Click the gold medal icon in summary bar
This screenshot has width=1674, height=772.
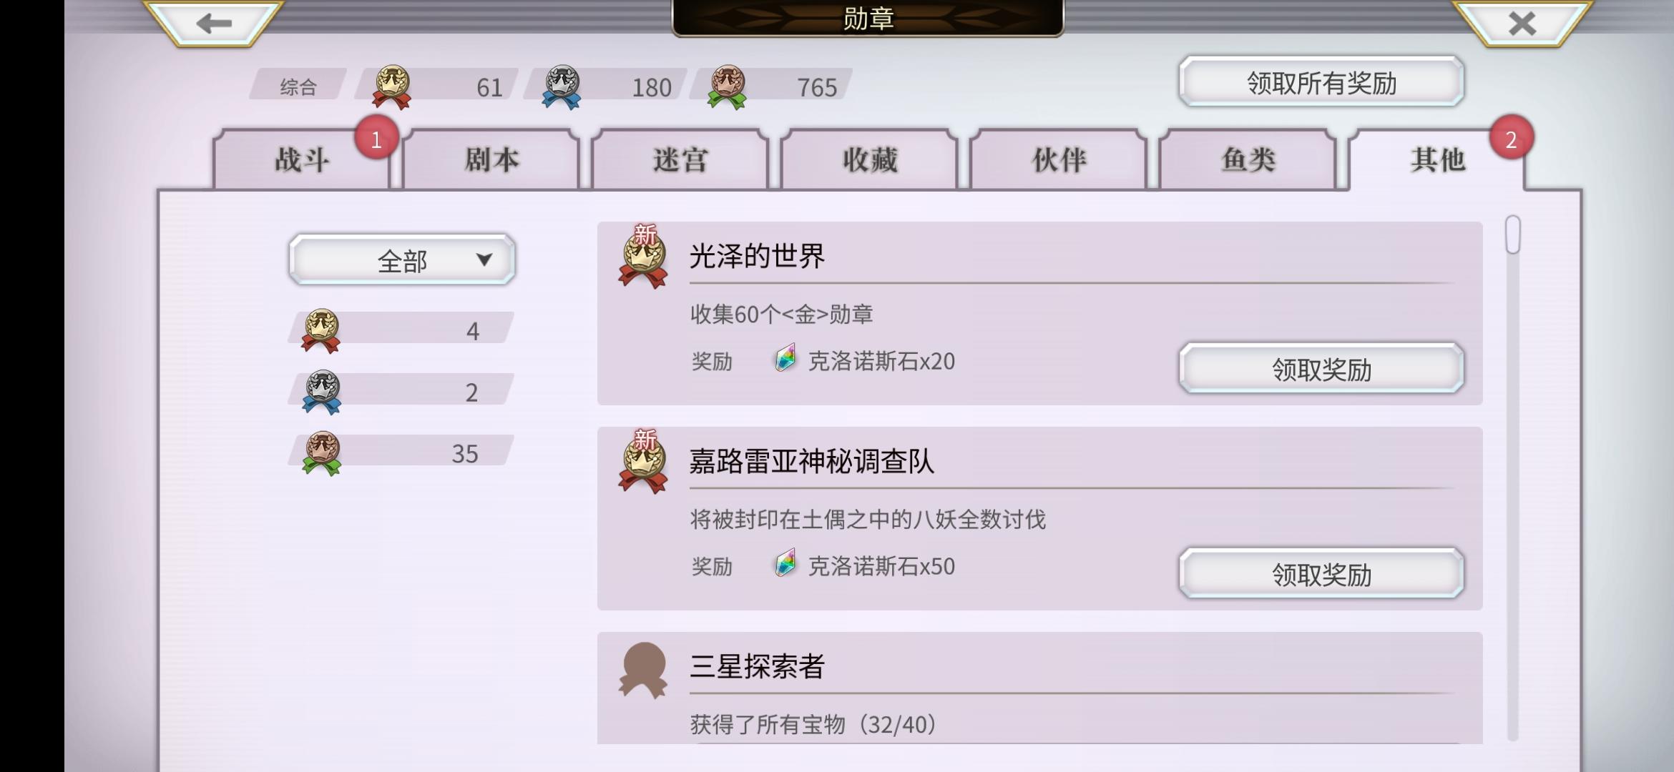click(x=392, y=87)
